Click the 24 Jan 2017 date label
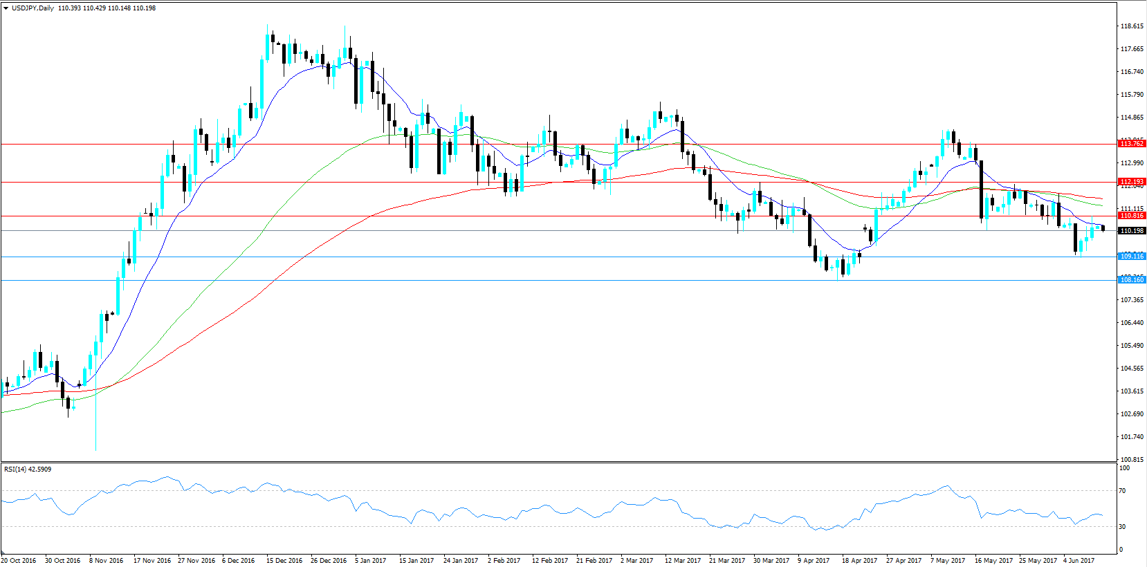Screen dimensions: 1147x567 click(461, 561)
